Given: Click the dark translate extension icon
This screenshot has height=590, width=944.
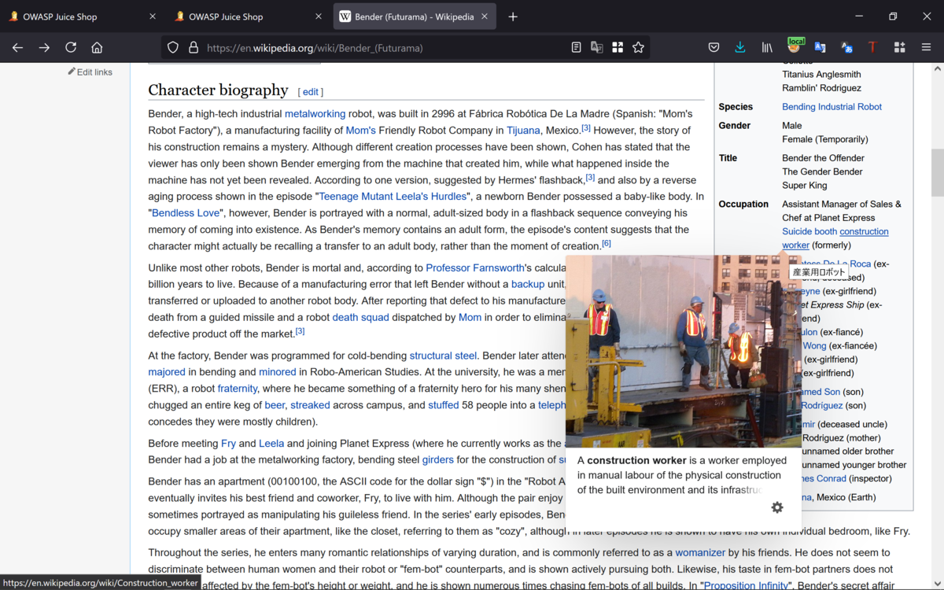Looking at the screenshot, I should click(846, 47).
